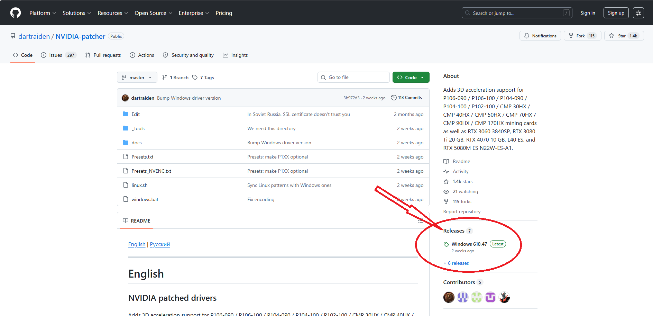This screenshot has height=316, width=653.
Task: Open appearance settings icon in header
Action: [638, 13]
